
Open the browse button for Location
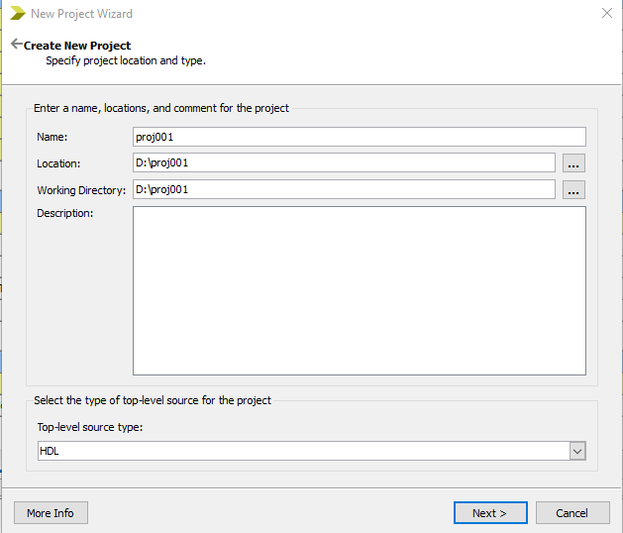point(573,163)
